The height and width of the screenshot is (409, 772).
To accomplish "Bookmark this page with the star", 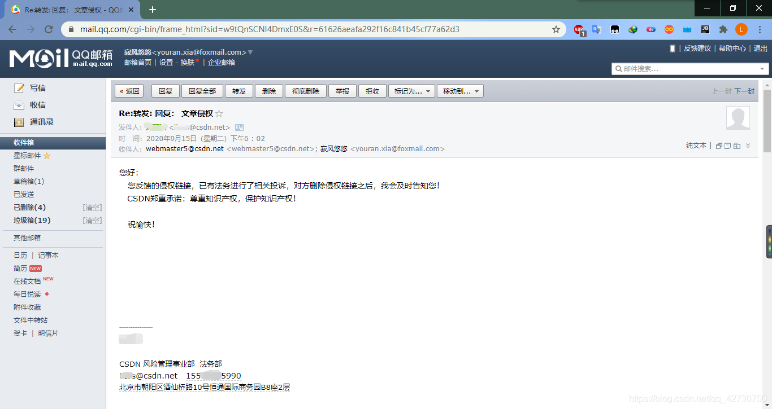I will point(556,29).
